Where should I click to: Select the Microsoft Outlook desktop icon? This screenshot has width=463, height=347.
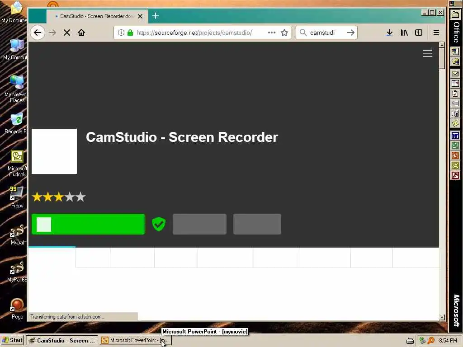pos(17,164)
